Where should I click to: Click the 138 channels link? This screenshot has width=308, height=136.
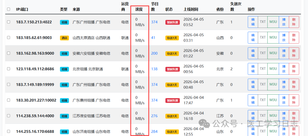click(154, 69)
